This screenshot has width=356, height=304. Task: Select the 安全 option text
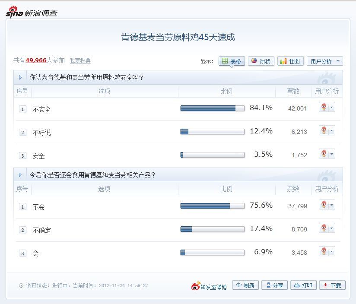(38, 156)
